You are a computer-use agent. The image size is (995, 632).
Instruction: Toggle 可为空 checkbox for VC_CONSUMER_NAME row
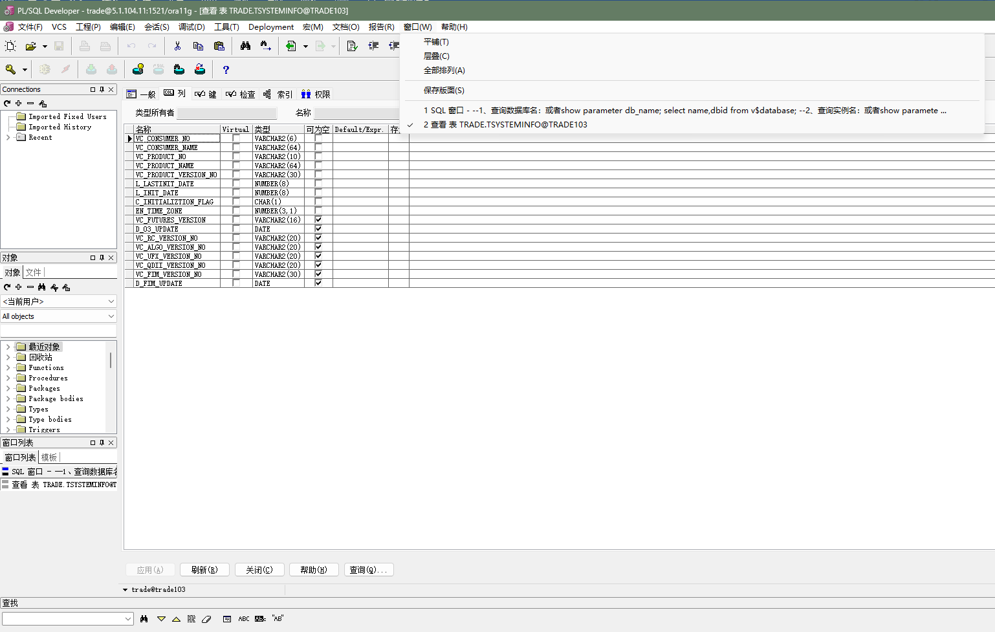(318, 147)
